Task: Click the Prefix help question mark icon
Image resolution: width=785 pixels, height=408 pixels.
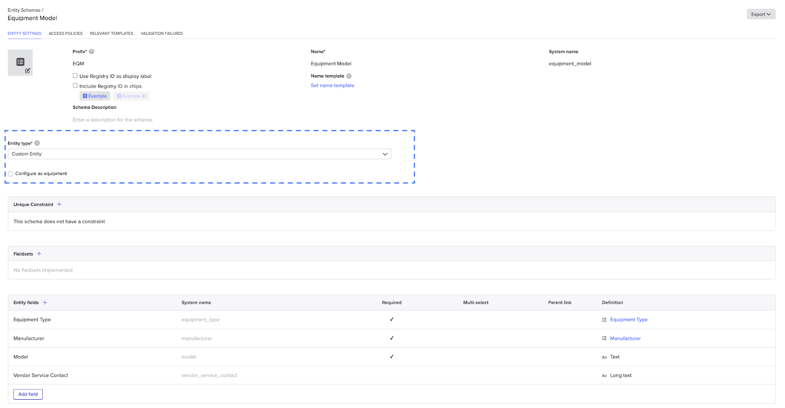Action: click(x=92, y=51)
